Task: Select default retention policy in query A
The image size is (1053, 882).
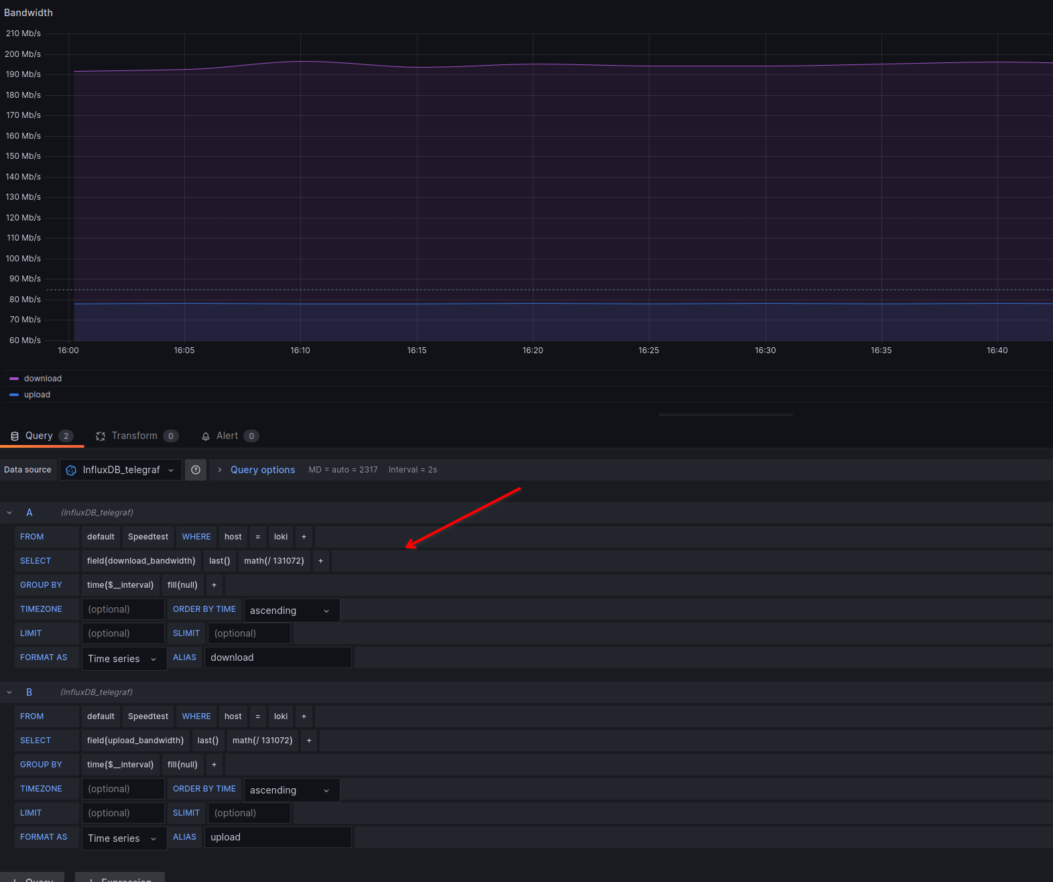Action: click(x=101, y=537)
